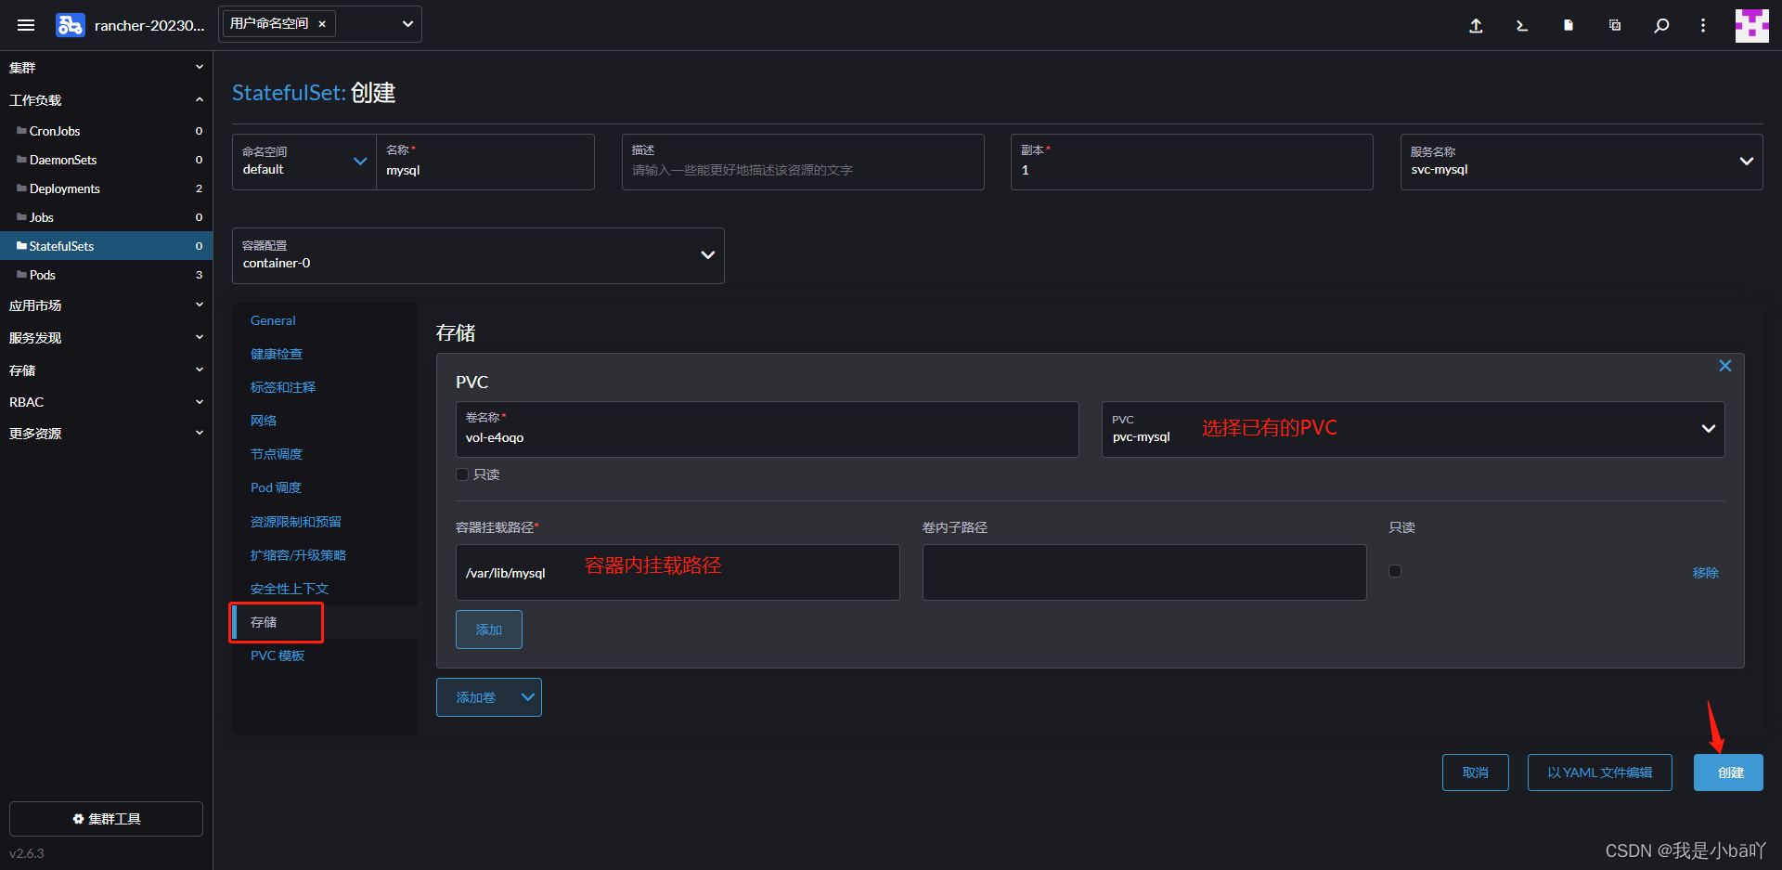Check the 只读 checkbox next to mount path
The height and width of the screenshot is (870, 1782).
pyautogui.click(x=1395, y=571)
